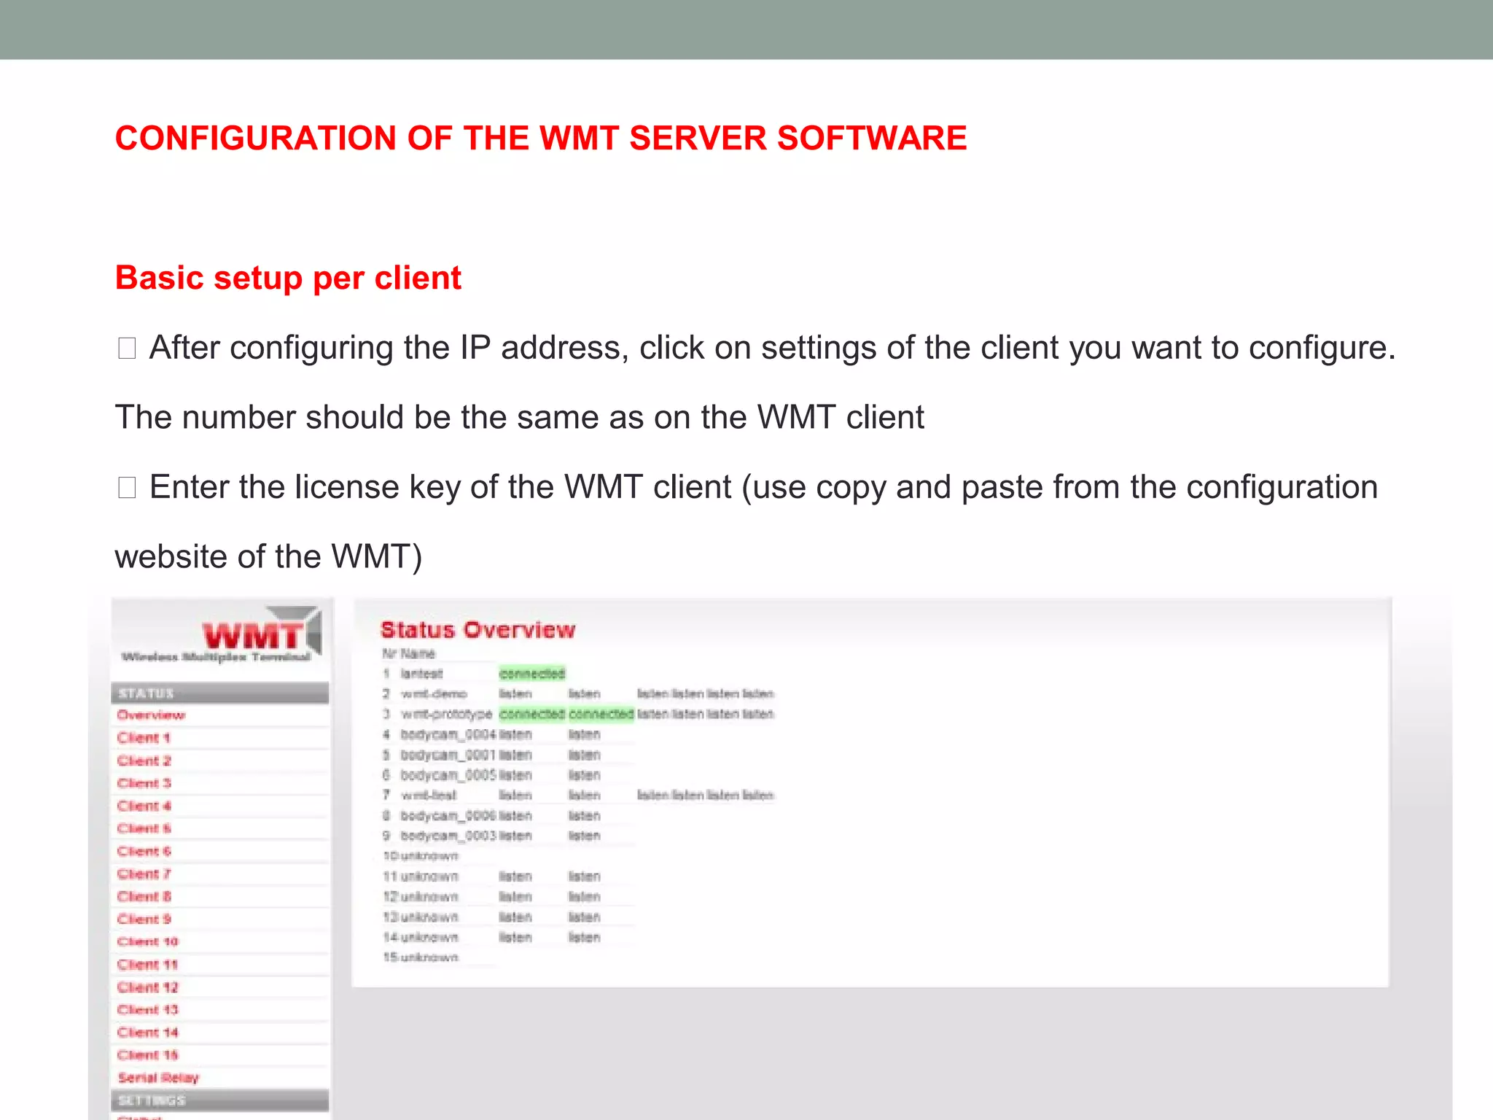The image size is (1493, 1120).
Task: Open Client 2 in sidebar
Action: tap(144, 760)
